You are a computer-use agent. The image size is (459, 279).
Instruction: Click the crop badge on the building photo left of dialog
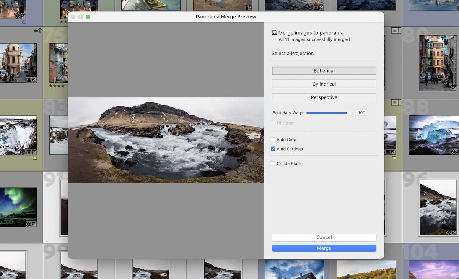tap(29, 79)
